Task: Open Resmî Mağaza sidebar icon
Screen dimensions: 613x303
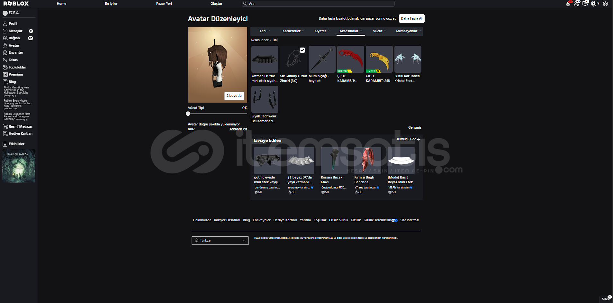Action: tap(5, 126)
